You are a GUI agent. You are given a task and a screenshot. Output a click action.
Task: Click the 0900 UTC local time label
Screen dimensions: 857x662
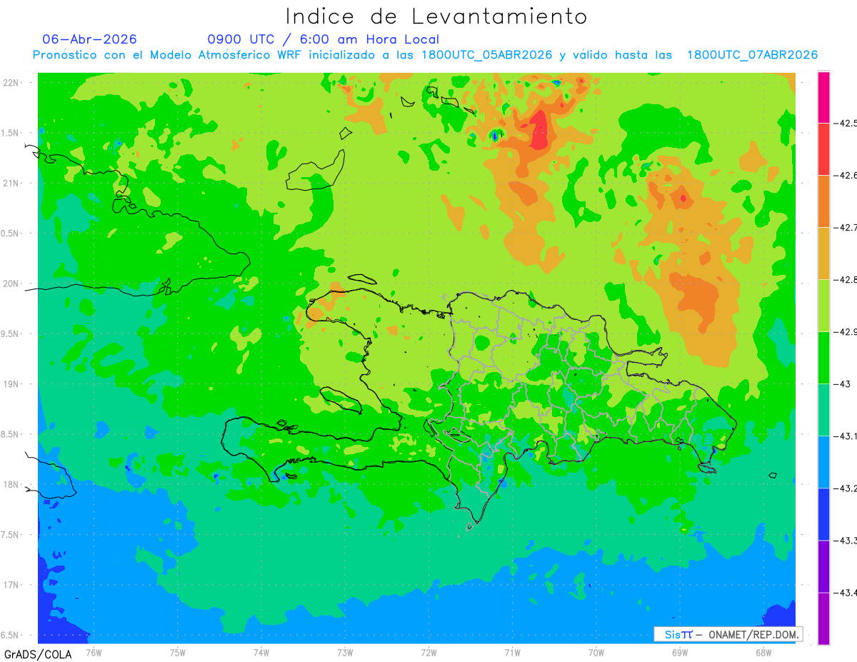(323, 39)
